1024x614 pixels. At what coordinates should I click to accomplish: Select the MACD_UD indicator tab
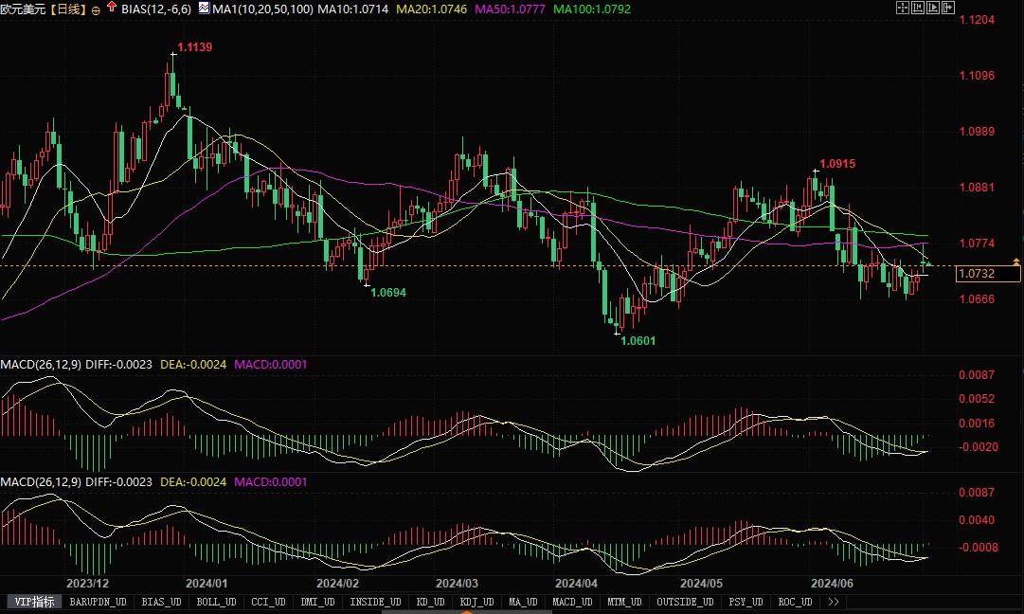[571, 602]
